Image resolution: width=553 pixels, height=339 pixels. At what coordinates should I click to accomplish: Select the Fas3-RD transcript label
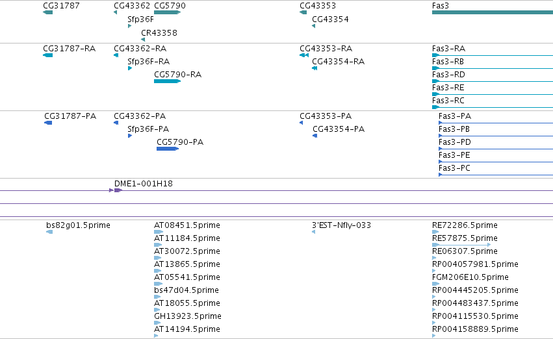pos(448,75)
